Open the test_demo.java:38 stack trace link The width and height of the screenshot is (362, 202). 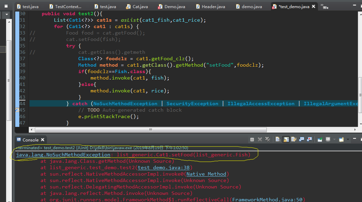click(x=165, y=167)
